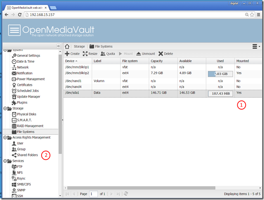Open the FTP service settings
The image size is (264, 200).
tap(17, 167)
